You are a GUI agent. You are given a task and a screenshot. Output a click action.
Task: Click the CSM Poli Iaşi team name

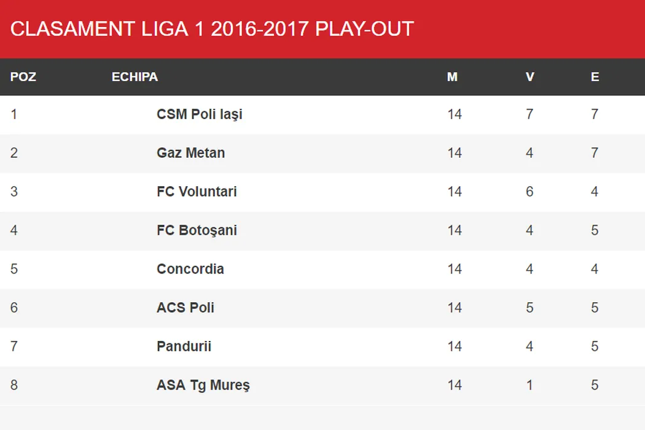[199, 114]
